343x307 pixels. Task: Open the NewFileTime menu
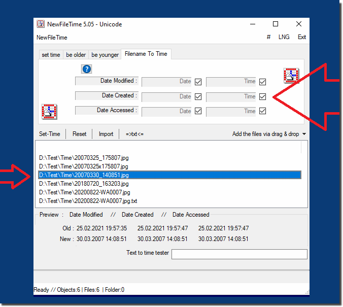pos(52,38)
